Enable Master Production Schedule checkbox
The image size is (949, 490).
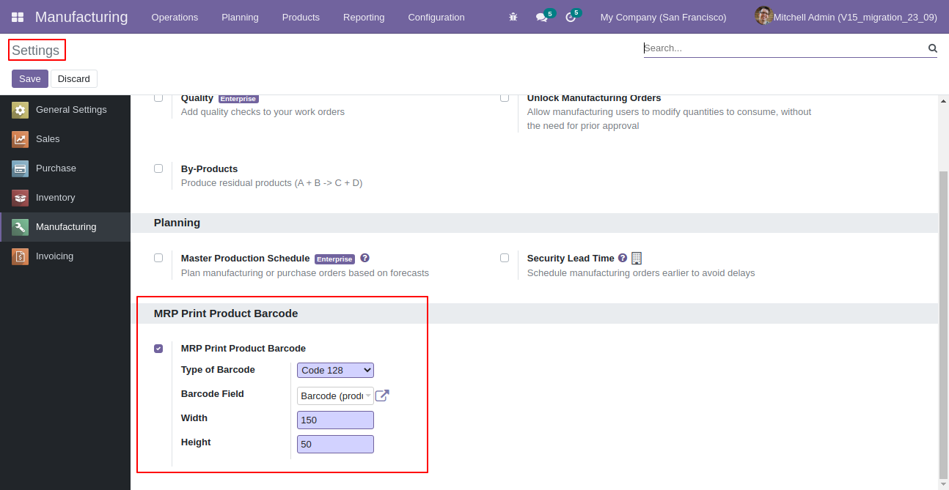point(158,258)
